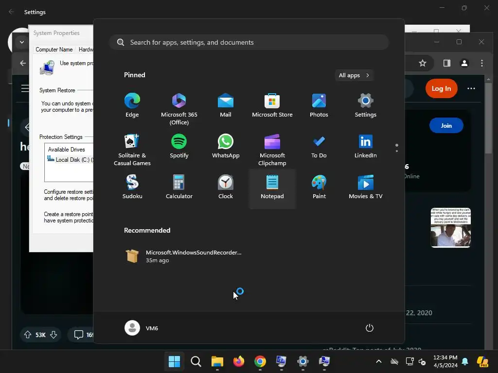
Task: Click the Start menu search box
Action: pyautogui.click(x=249, y=42)
